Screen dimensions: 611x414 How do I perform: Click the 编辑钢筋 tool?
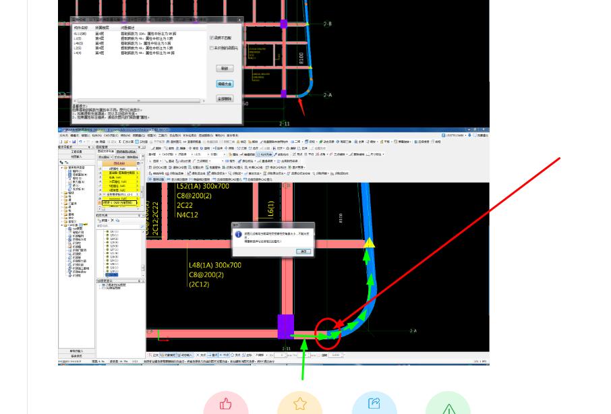click(248, 154)
